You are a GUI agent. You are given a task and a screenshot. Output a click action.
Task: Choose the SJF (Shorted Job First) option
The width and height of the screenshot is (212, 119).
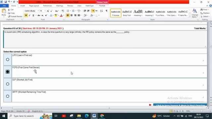pyautogui.click(x=8, y=84)
